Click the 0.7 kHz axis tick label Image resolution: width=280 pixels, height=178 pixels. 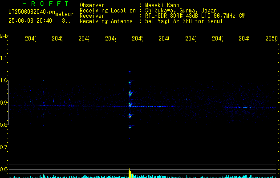4,147
